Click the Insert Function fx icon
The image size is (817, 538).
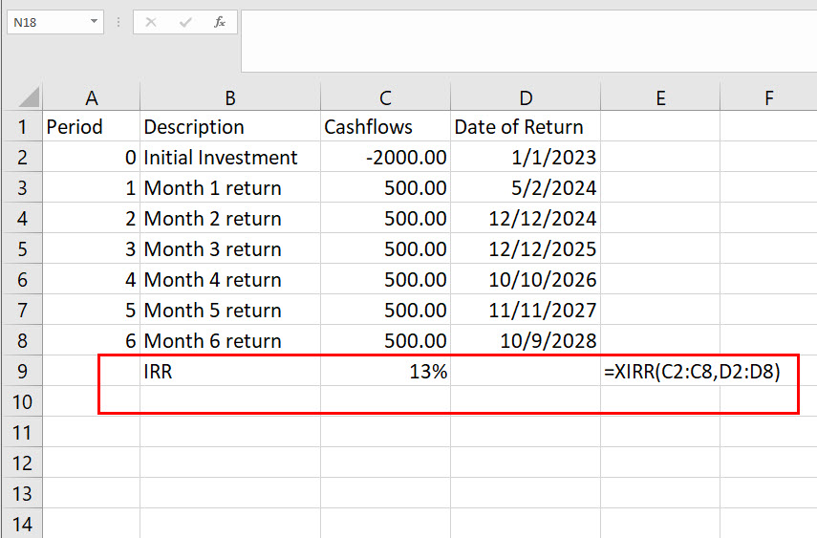[x=220, y=22]
